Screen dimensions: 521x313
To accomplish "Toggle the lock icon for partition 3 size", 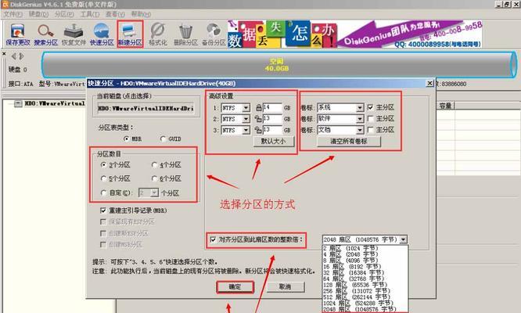I will tap(258, 130).
